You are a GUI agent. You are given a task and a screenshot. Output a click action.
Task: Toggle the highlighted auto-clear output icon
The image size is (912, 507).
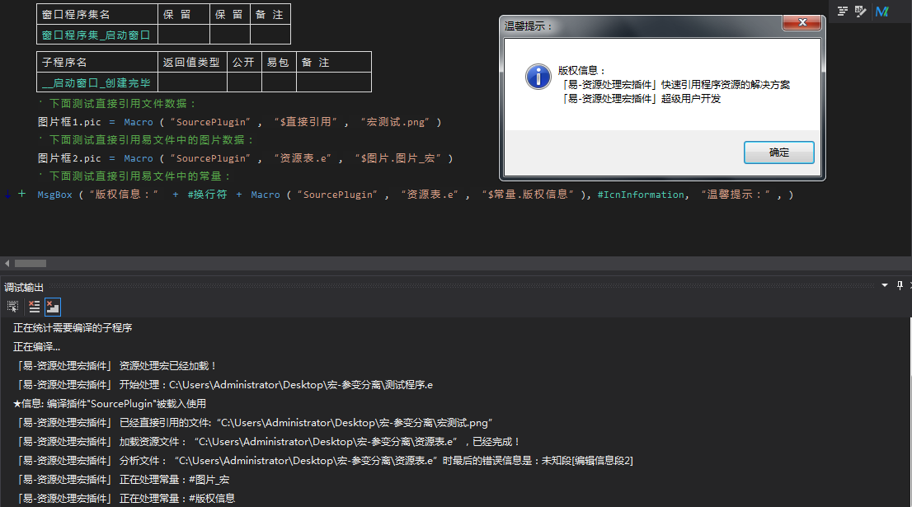click(53, 307)
